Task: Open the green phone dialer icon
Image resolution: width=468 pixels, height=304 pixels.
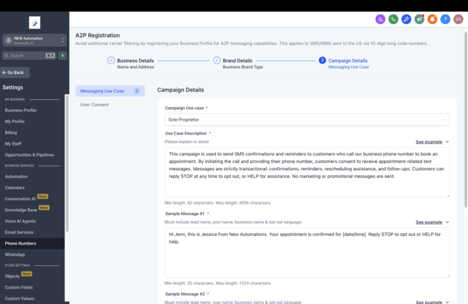Action: pyautogui.click(x=393, y=19)
